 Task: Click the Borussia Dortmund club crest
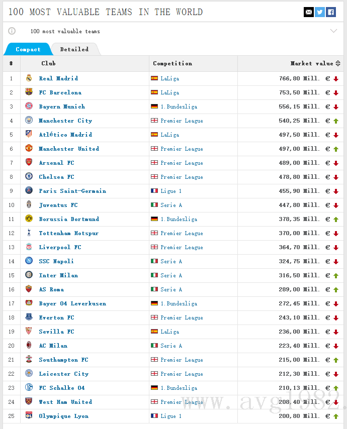click(x=29, y=219)
